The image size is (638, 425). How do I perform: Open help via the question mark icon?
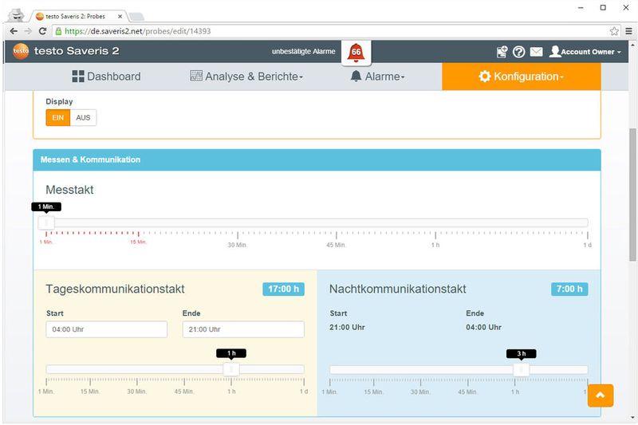519,52
